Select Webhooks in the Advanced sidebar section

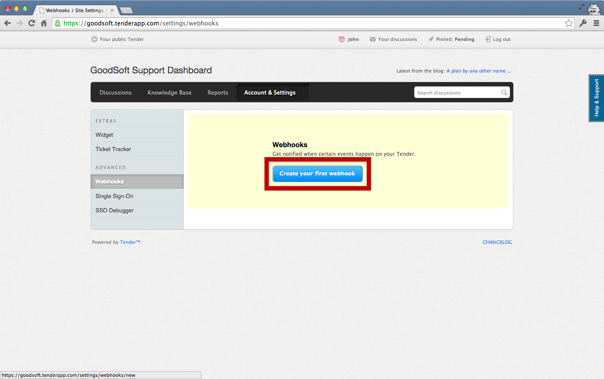point(137,182)
